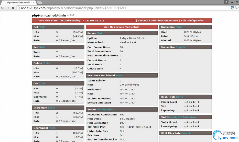Click the Hash Table Stats header
Viewport: 239px width, 142px height.
point(186,97)
